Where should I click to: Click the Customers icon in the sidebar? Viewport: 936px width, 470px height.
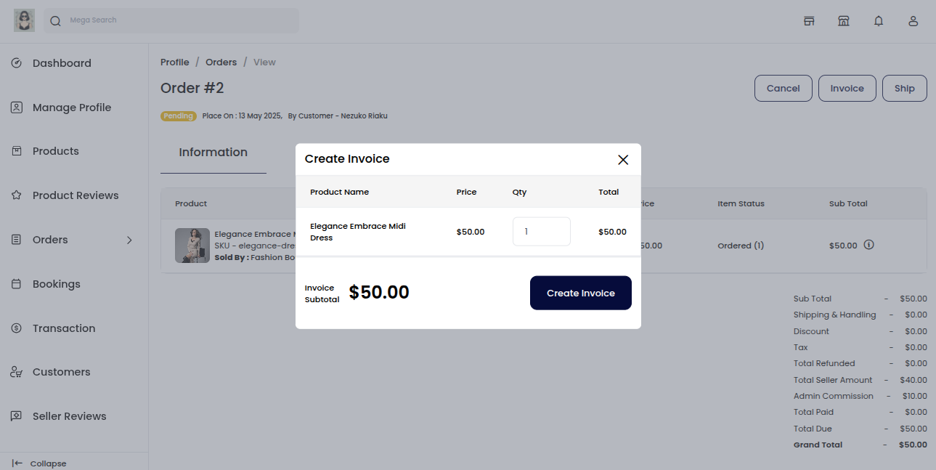(16, 372)
